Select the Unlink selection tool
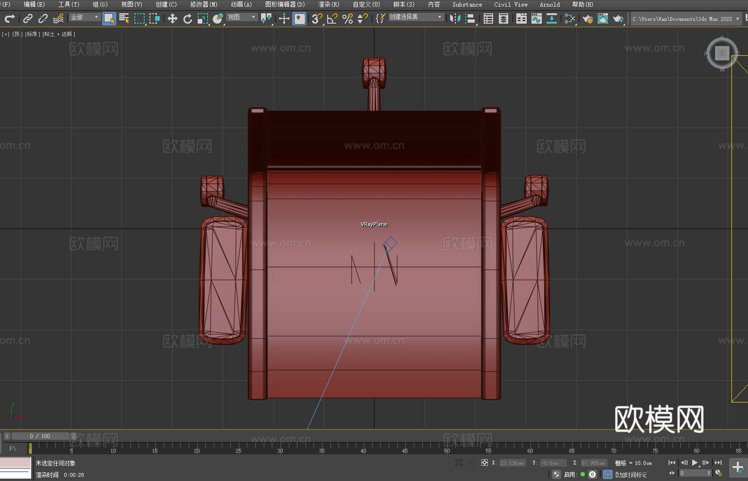Screen dimensions: 748x481 [x=43, y=18]
